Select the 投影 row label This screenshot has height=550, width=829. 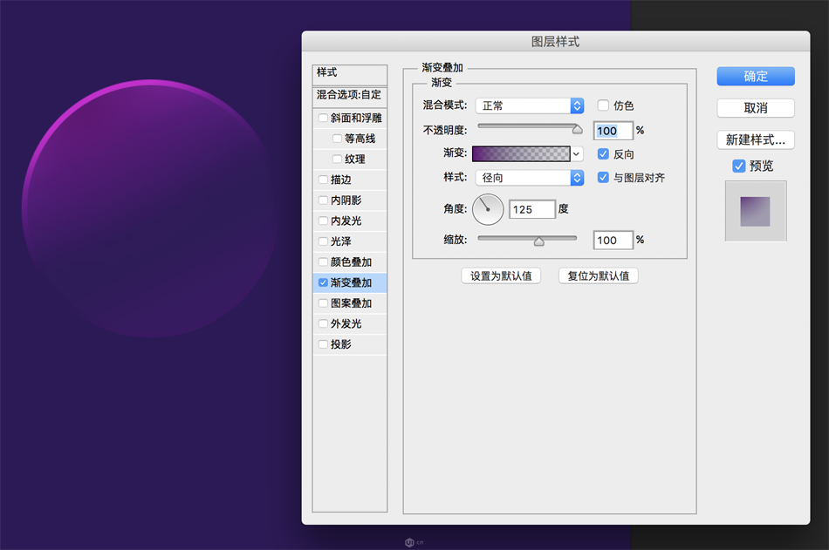click(341, 344)
